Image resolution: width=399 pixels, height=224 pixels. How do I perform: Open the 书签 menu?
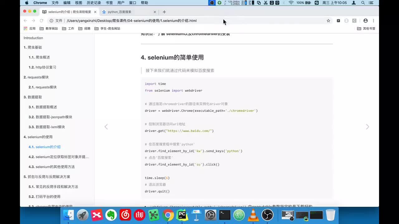pos(109,2)
